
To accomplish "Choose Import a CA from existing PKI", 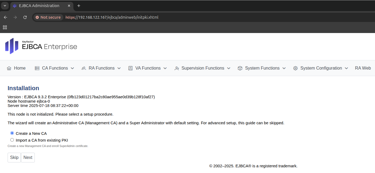I will (x=12, y=140).
